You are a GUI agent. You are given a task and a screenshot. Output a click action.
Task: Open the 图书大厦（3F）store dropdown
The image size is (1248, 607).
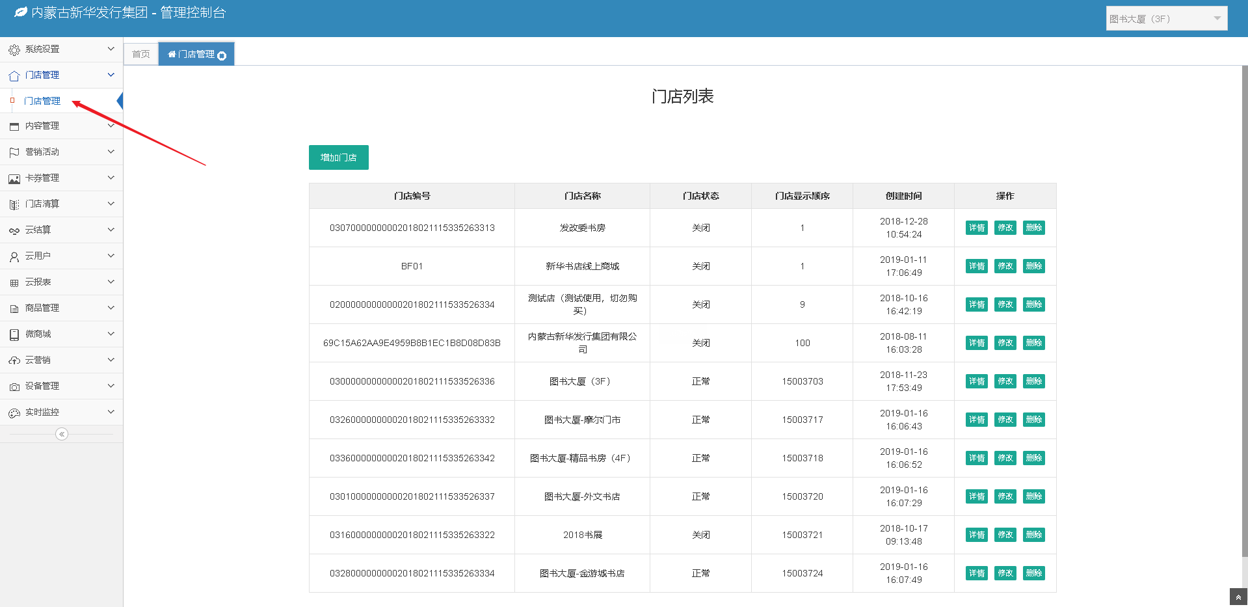pyautogui.click(x=1166, y=19)
